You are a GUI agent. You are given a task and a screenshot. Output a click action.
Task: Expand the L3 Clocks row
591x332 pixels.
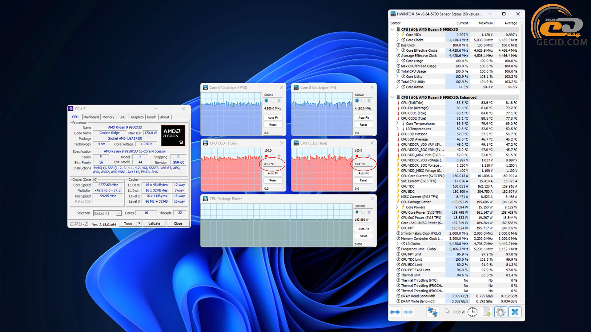coord(397,244)
